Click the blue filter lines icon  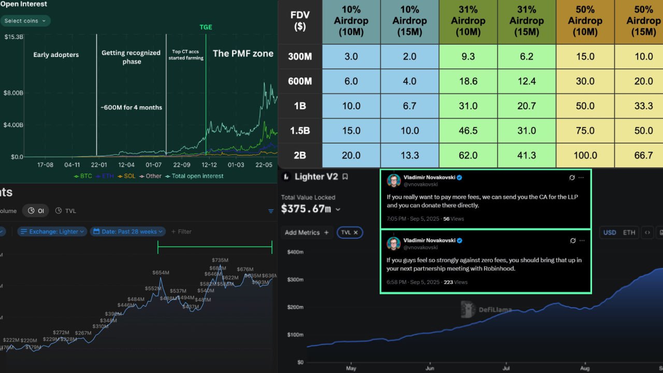pyautogui.click(x=271, y=211)
